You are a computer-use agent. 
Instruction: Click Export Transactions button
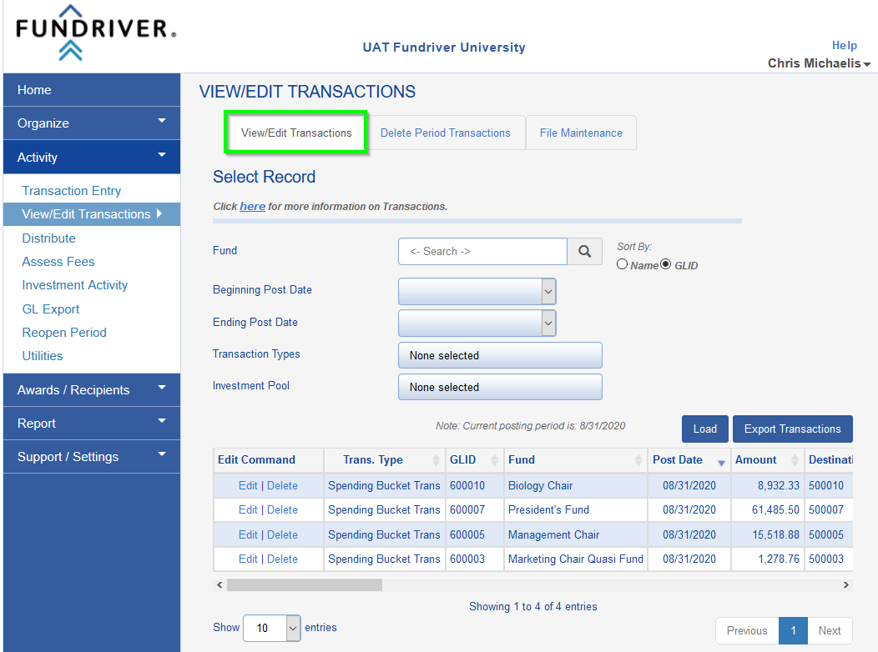pos(792,429)
